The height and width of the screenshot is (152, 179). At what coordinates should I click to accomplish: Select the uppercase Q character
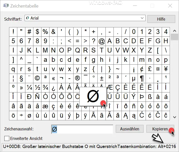(78, 50)
